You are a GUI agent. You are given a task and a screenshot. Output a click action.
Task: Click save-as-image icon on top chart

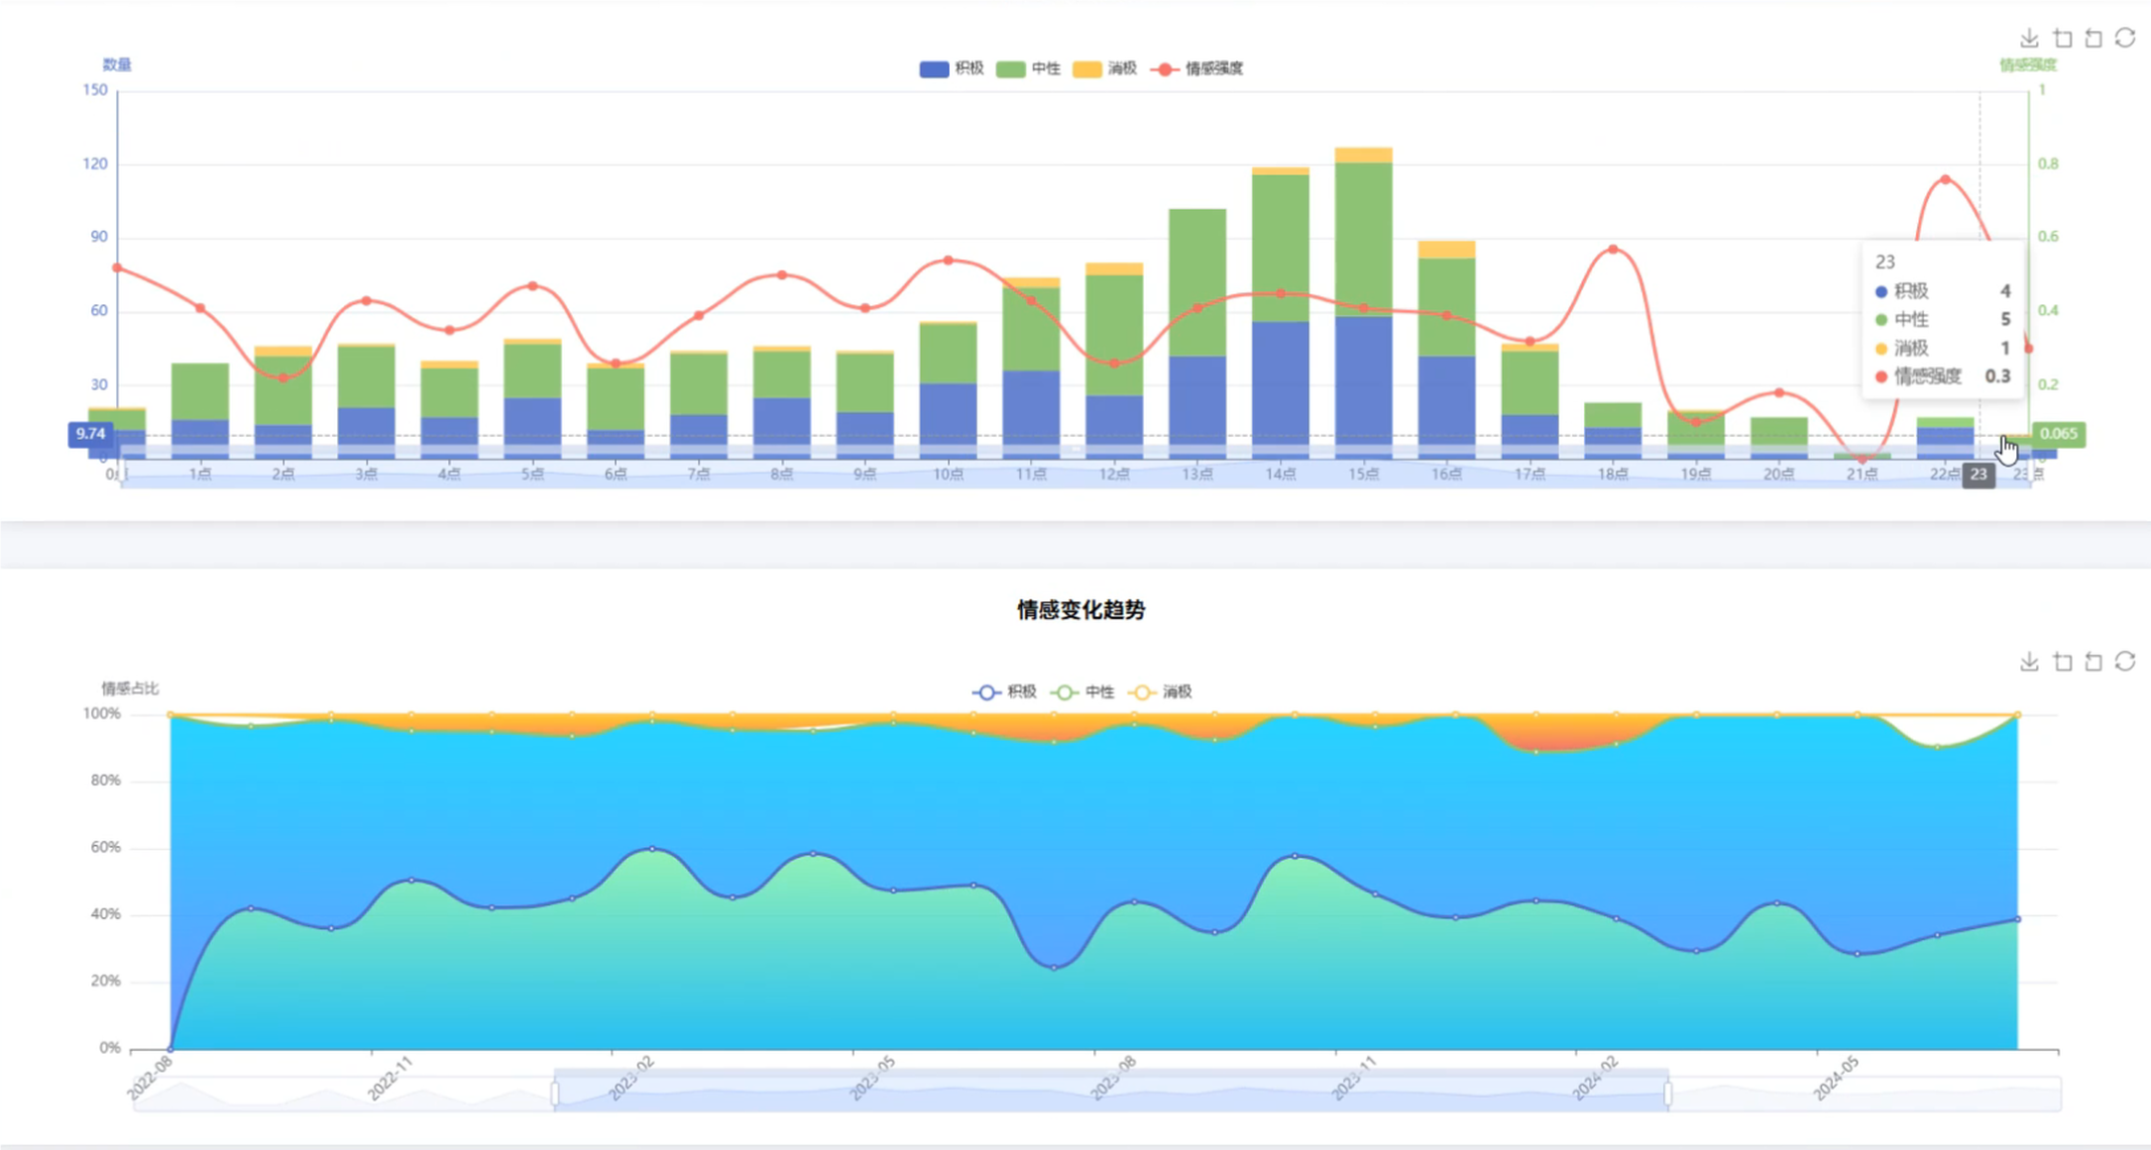pos(2029,39)
